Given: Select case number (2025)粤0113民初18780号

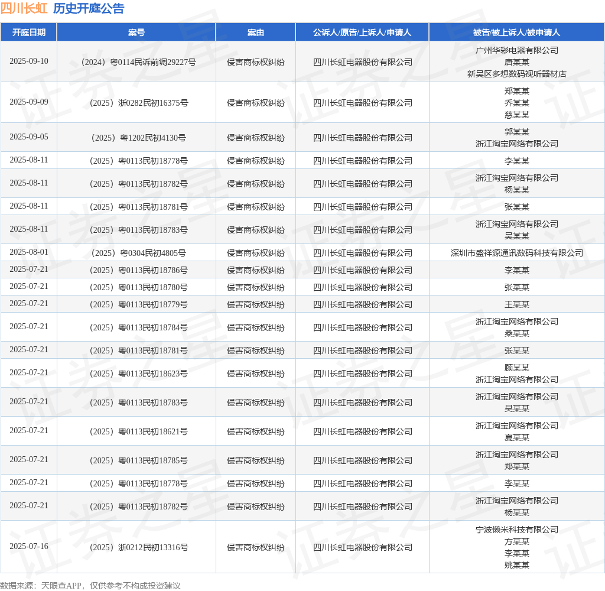Looking at the screenshot, I should point(138,288).
